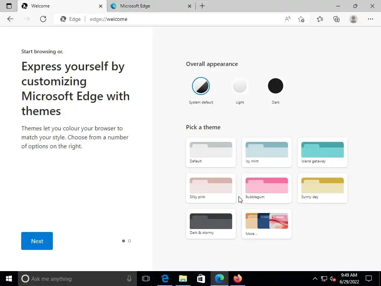381x286 pixels.
Task: Select the first page indicator dot
Action: coord(124,241)
